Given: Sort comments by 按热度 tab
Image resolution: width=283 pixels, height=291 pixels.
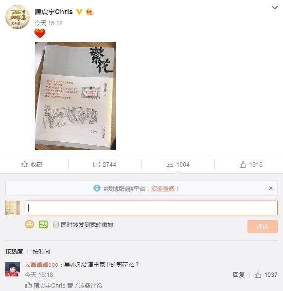Looking at the screenshot, I should tap(14, 252).
